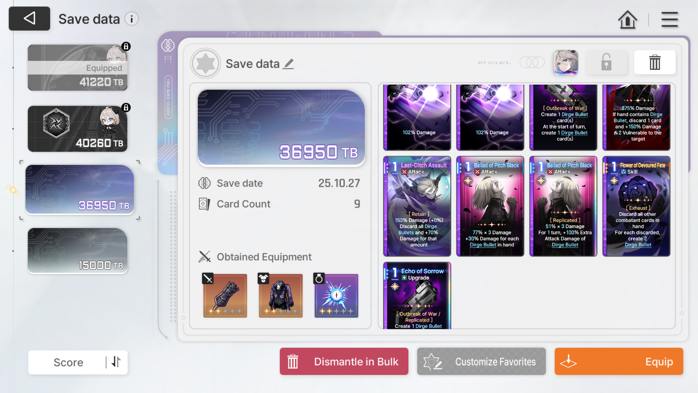
Task: Go back with the arrow button
Action: click(29, 19)
